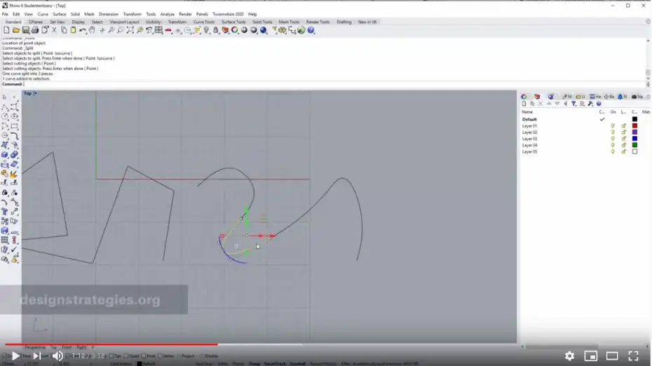Open the Panels menu
This screenshot has height=366, width=652.
point(202,14)
